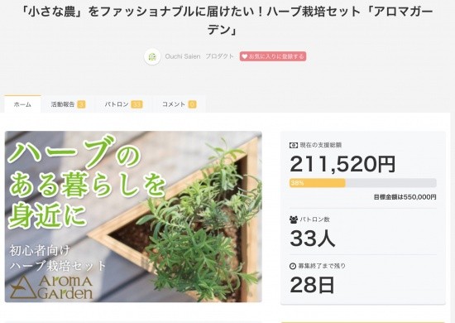Viewport: 455px width, 323px height.
Task: Click the herb planter project image
Action: (x=133, y=217)
